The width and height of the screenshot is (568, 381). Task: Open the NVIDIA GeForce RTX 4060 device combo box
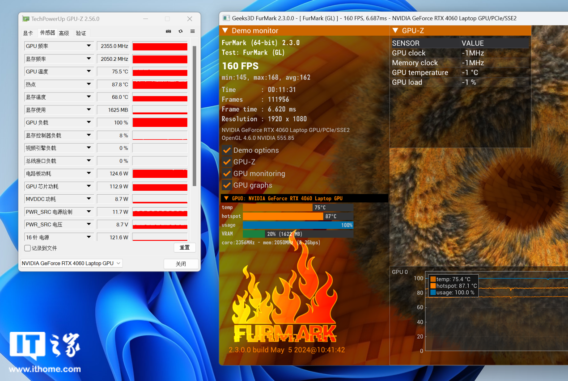point(71,264)
